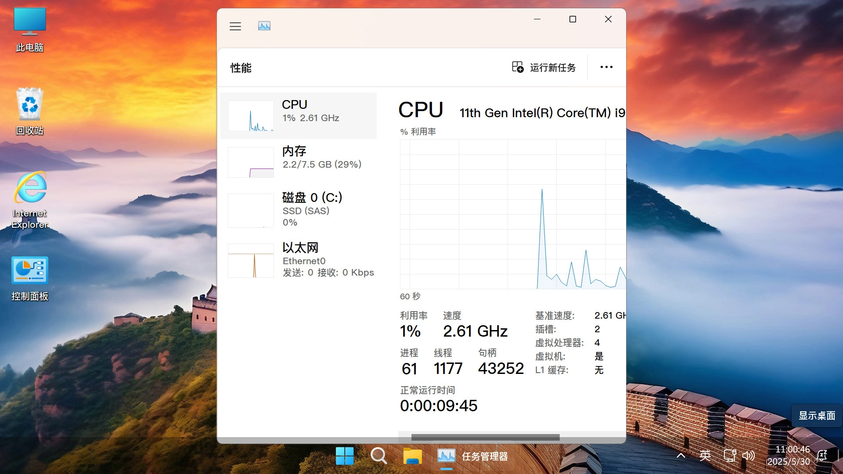Screen dimensions: 843x474
Task: Open taskbar Search icon
Action: (x=378, y=456)
